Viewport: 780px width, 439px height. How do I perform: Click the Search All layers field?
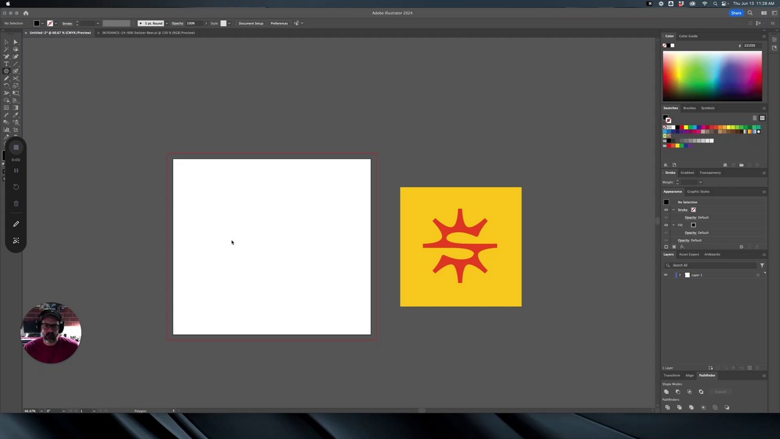711,265
